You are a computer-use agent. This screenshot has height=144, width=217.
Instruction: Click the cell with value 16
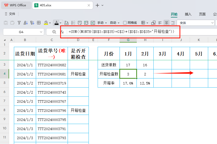[x=145, y=65]
